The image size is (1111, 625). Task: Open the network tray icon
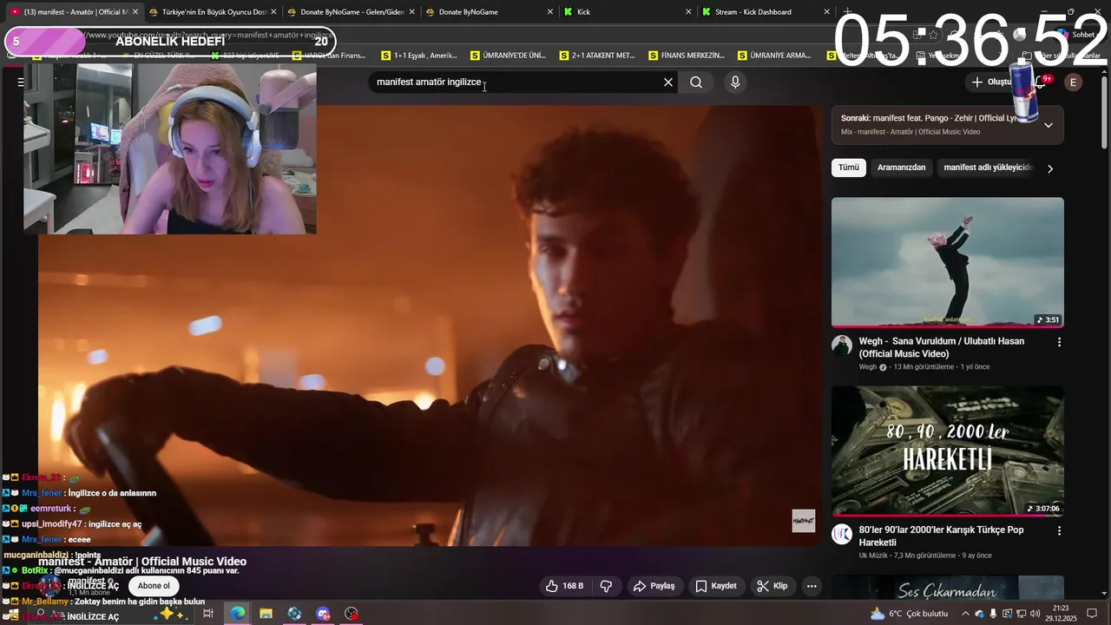pyautogui.click(x=1021, y=614)
